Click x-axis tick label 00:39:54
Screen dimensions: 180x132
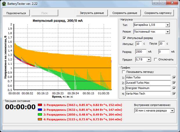[73, 93]
